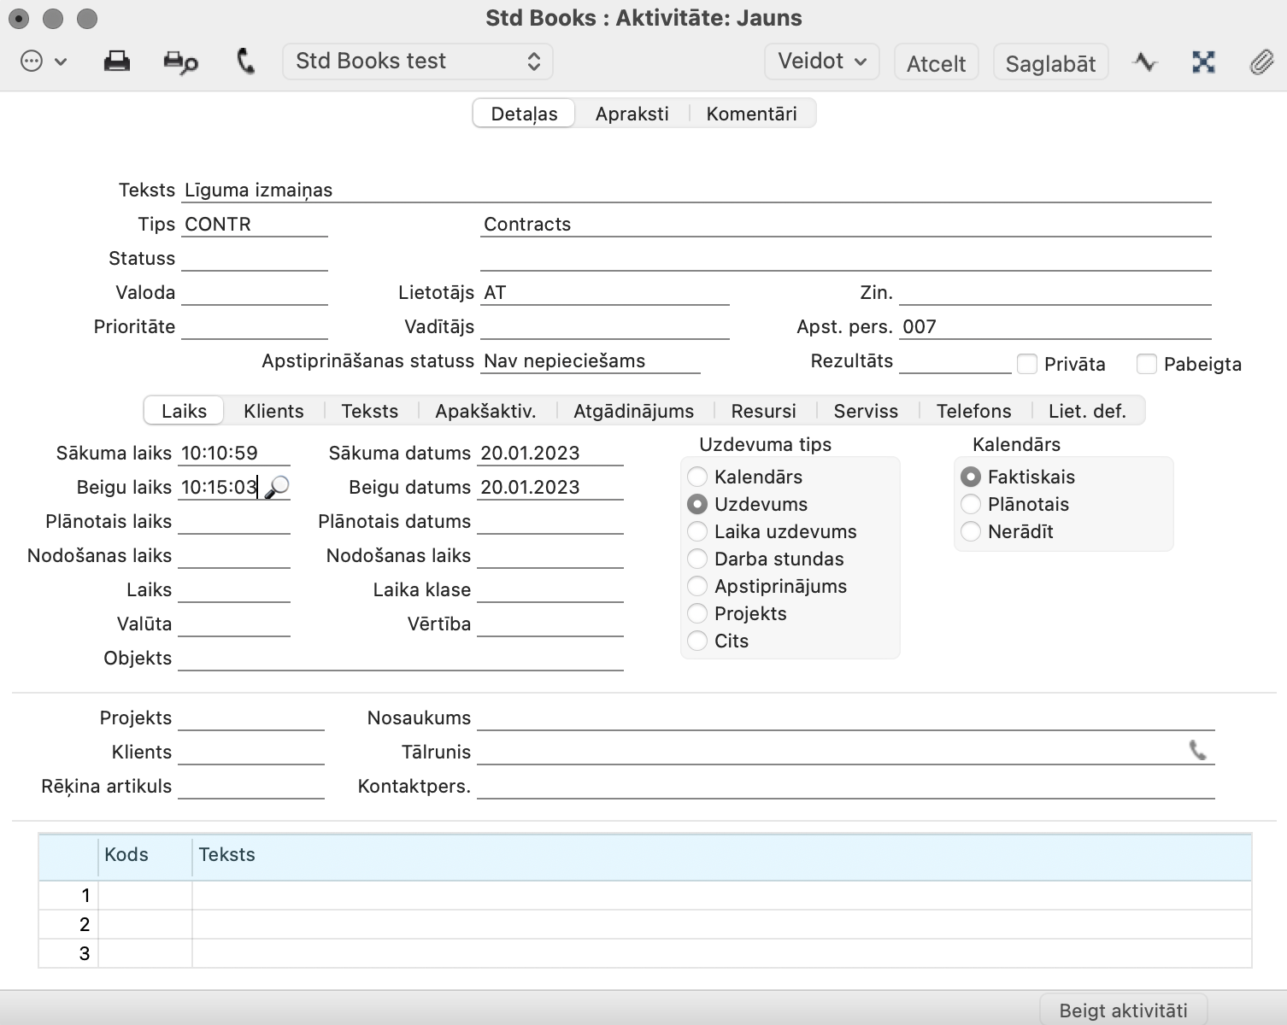Viewport: 1287px width, 1025px height.
Task: Click Apstiprināšanas statuss field
Action: [591, 360]
